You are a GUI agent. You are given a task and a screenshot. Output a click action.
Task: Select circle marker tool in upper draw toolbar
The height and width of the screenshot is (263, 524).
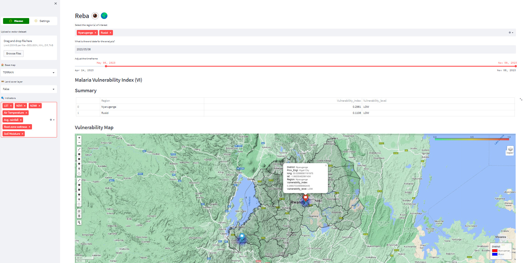pos(79,174)
